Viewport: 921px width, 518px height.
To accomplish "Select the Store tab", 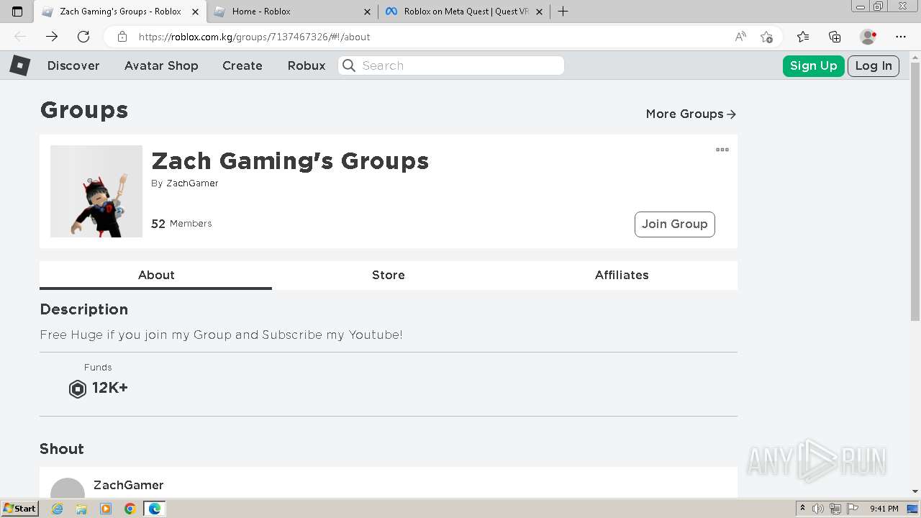I will click(x=389, y=275).
